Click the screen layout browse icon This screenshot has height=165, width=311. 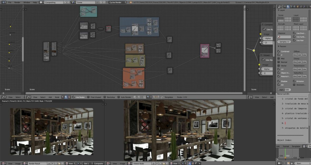point(41,2)
